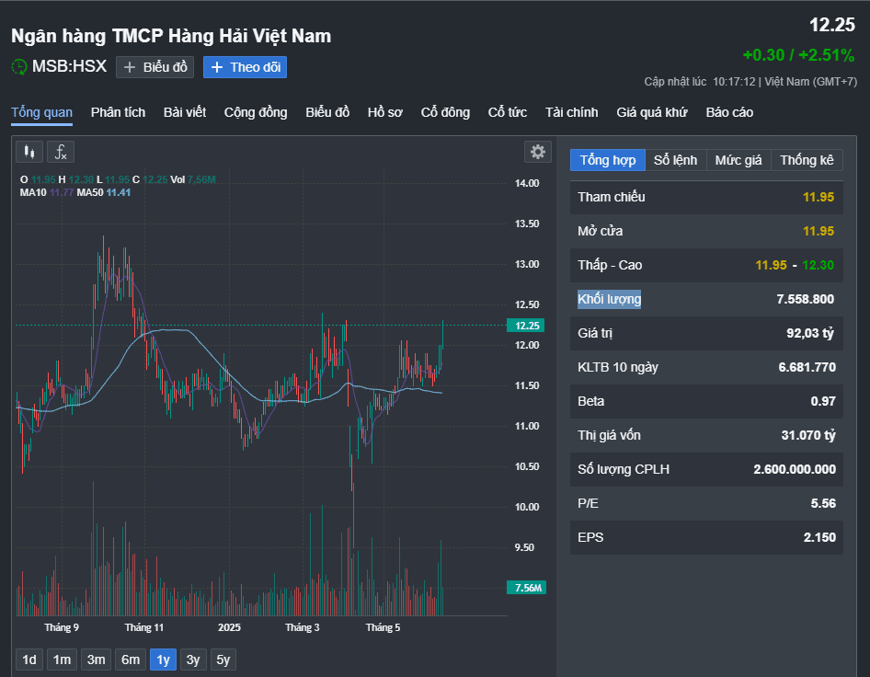Click the P/E value 5.56
Screen dimensions: 870x677
[x=823, y=503]
